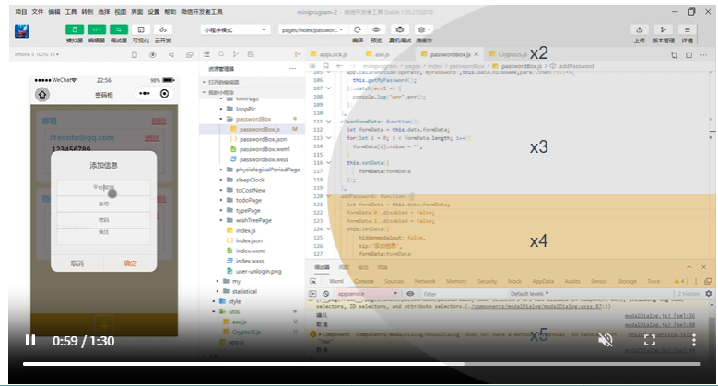The height and width of the screenshot is (386, 718).
Task: Open the 云开发 cloud development button
Action: click(162, 29)
